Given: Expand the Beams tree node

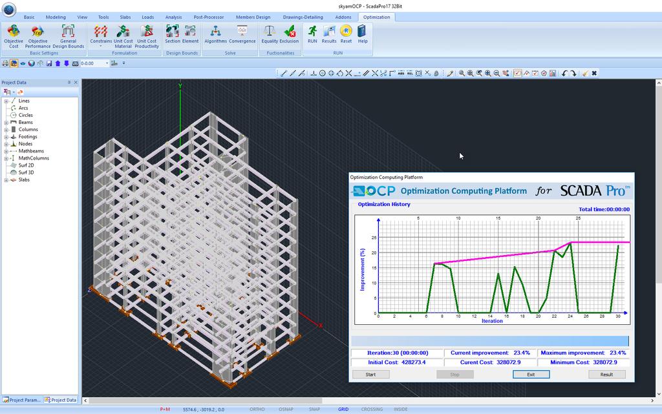Looking at the screenshot, I should coord(6,123).
